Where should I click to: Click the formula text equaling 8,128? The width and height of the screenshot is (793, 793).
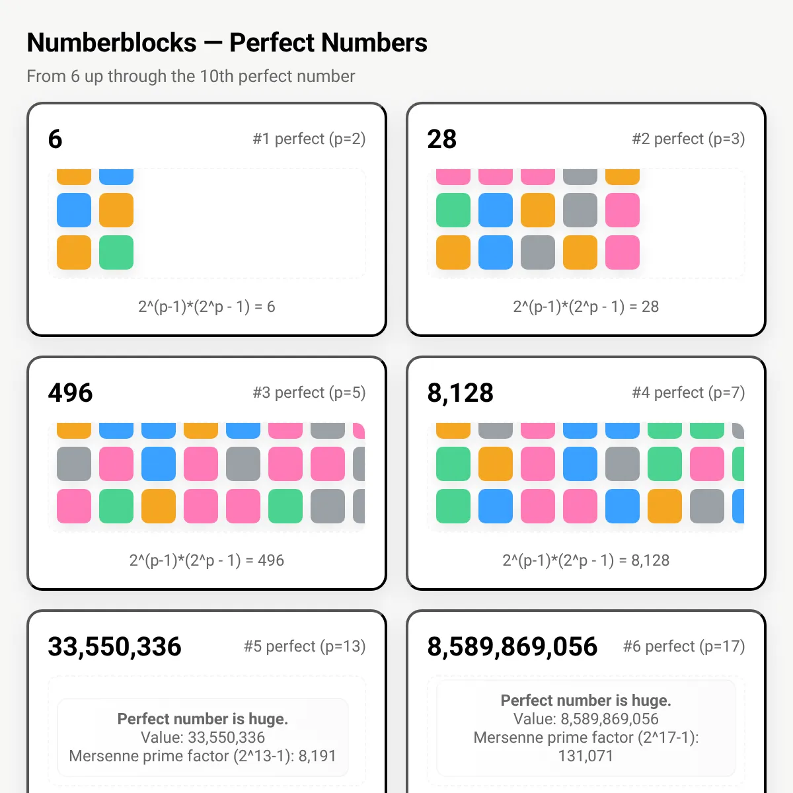586,560
